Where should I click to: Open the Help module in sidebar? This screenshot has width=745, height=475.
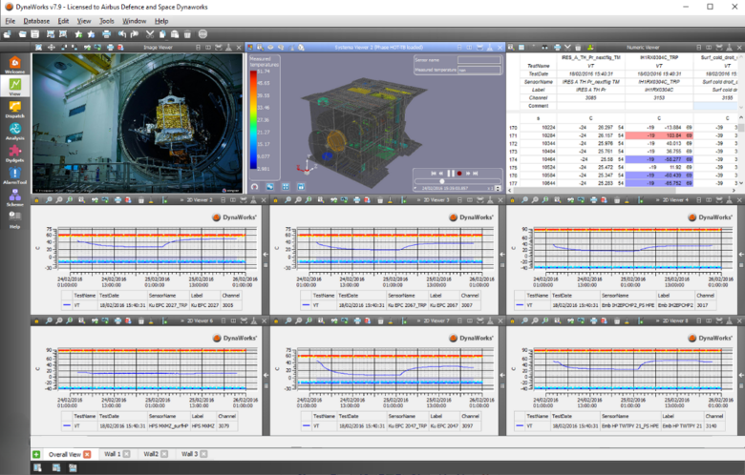[14, 218]
